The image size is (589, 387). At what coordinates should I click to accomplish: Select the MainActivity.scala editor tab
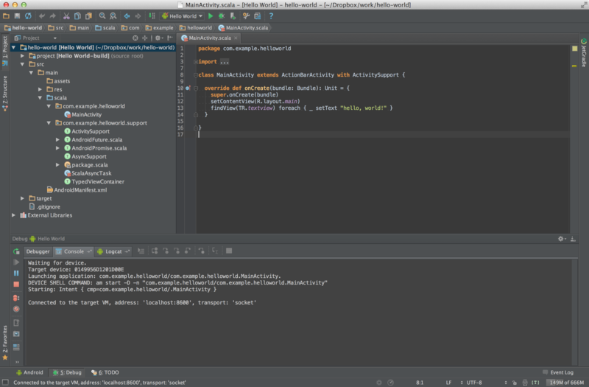[209, 38]
